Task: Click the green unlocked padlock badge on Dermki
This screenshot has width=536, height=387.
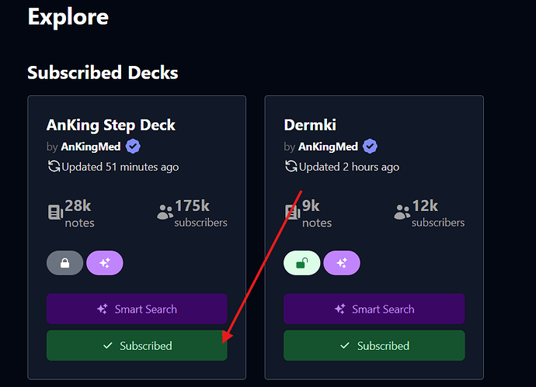Action: 302,263
